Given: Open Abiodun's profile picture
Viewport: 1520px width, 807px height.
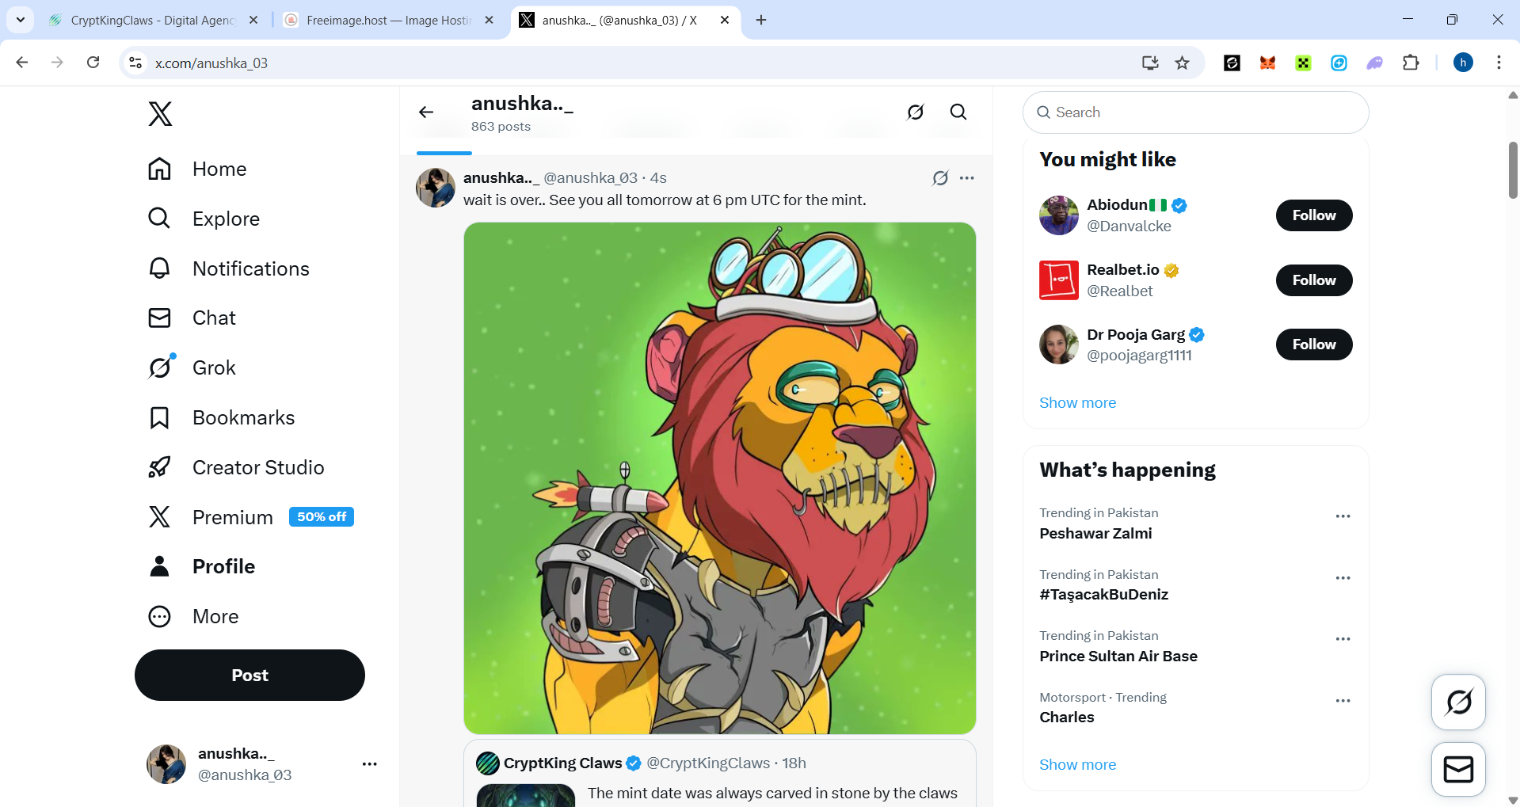Looking at the screenshot, I should click(x=1059, y=215).
